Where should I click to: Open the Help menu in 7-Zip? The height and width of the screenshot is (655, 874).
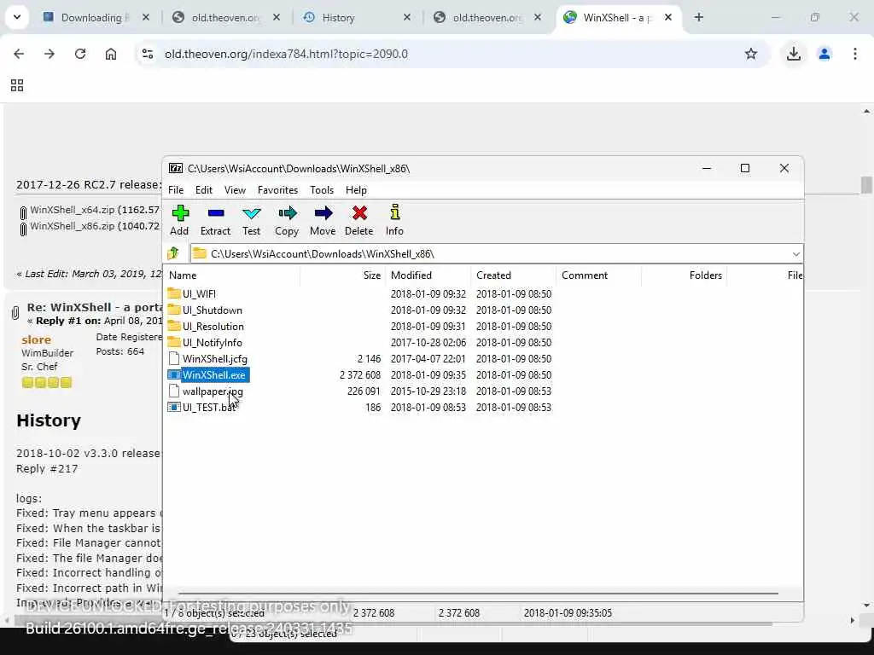pyautogui.click(x=356, y=190)
